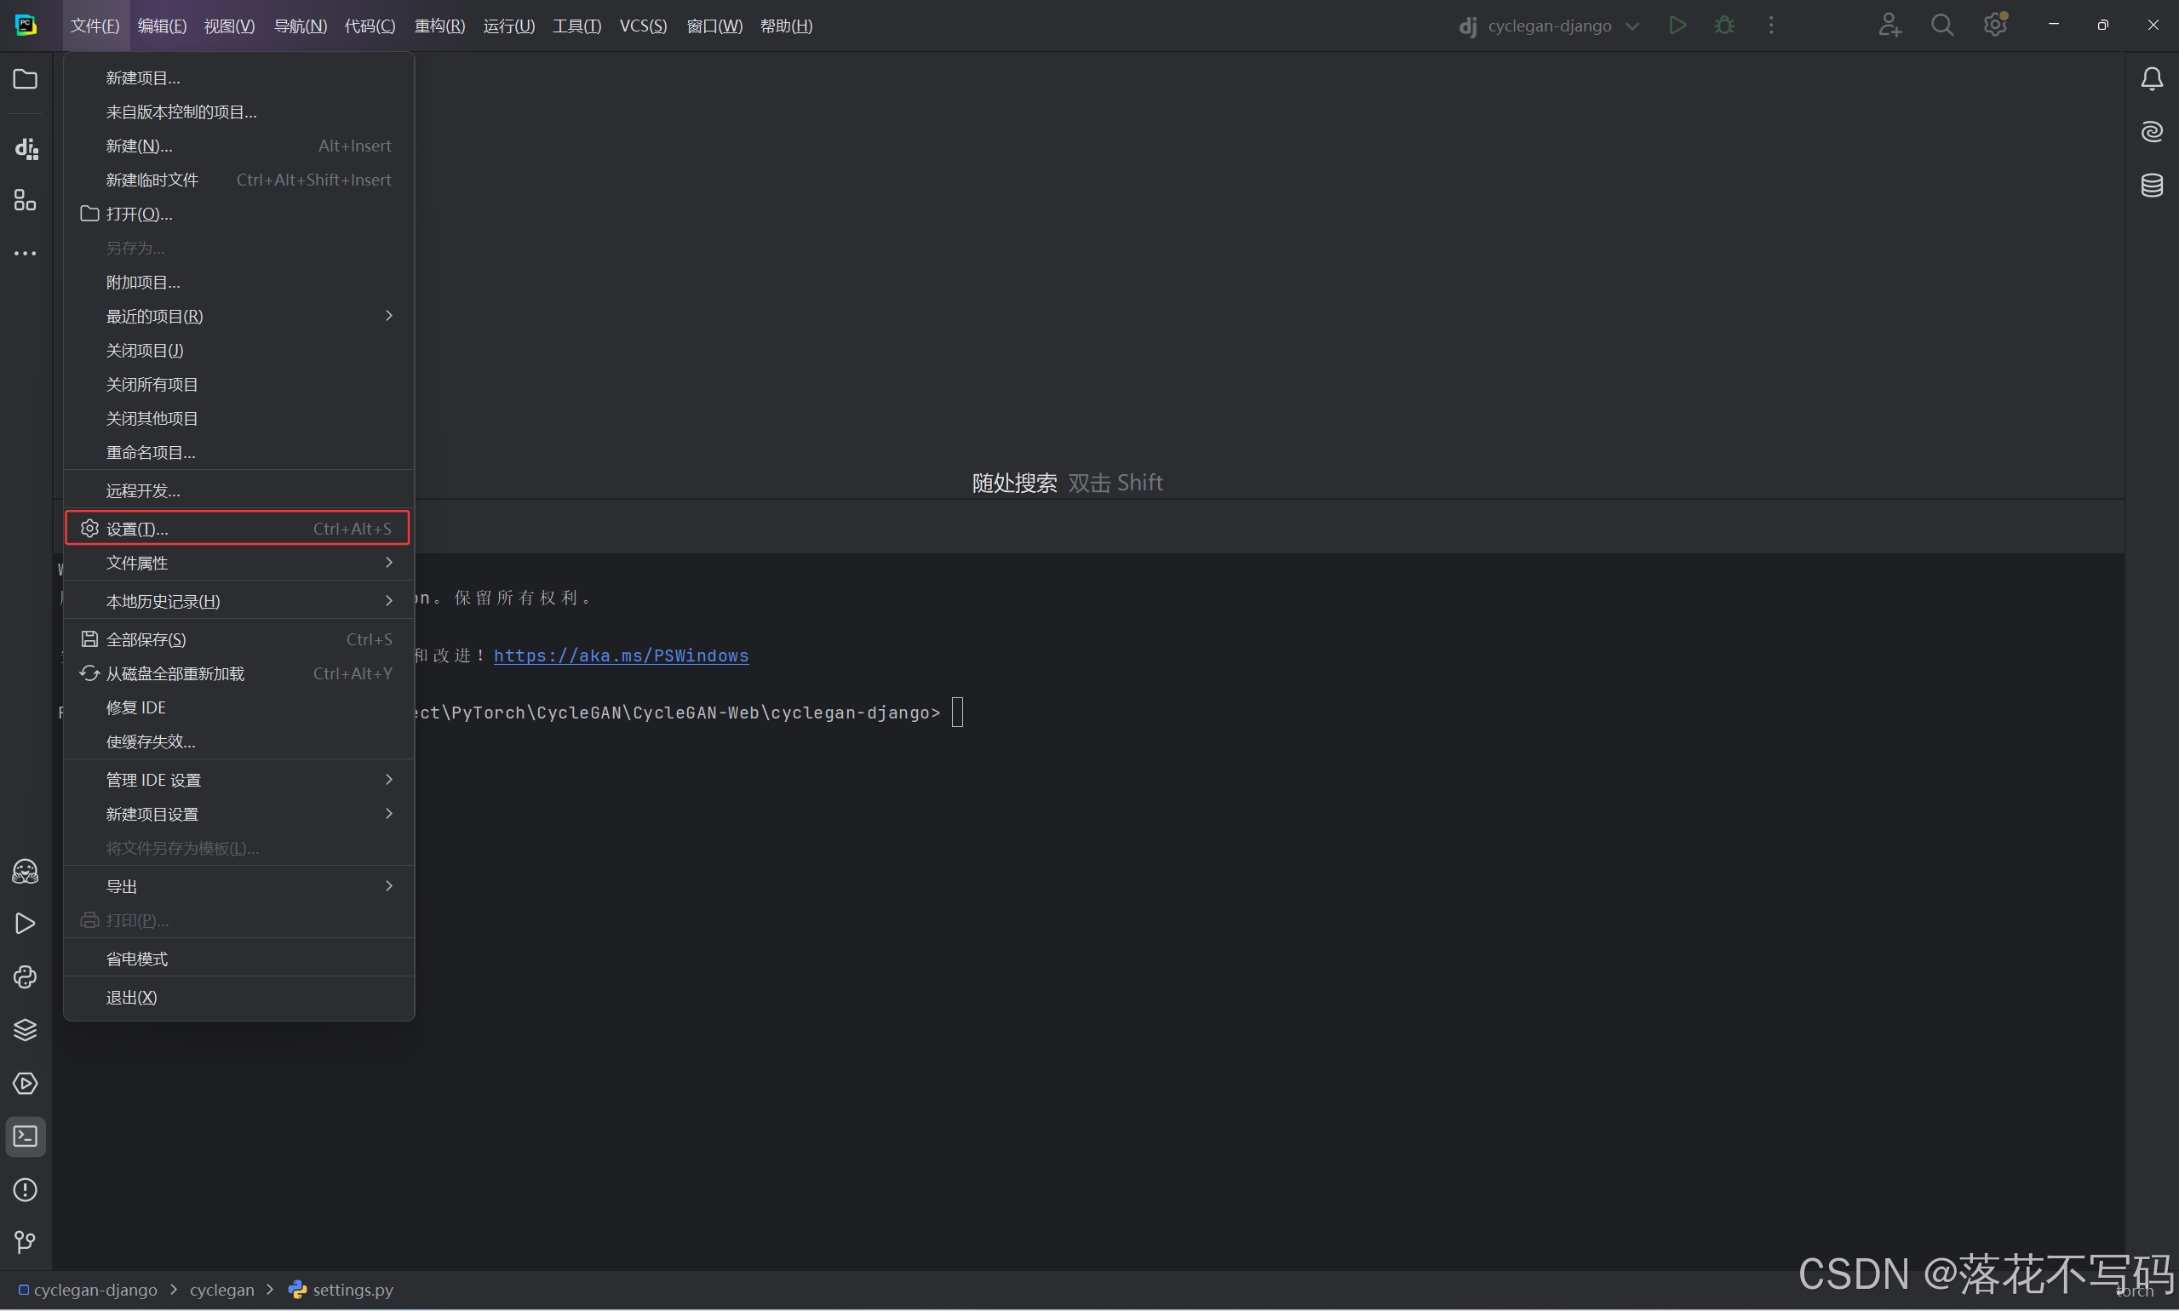Click the Python Console sidebar icon
The image size is (2179, 1311).
pyautogui.click(x=25, y=977)
